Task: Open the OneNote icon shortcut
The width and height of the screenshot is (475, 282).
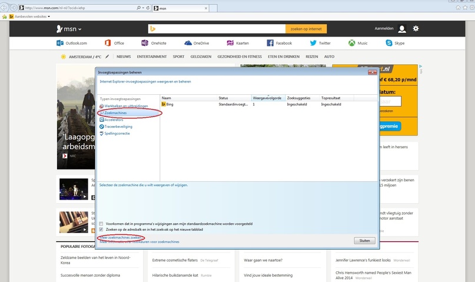Action: (144, 43)
